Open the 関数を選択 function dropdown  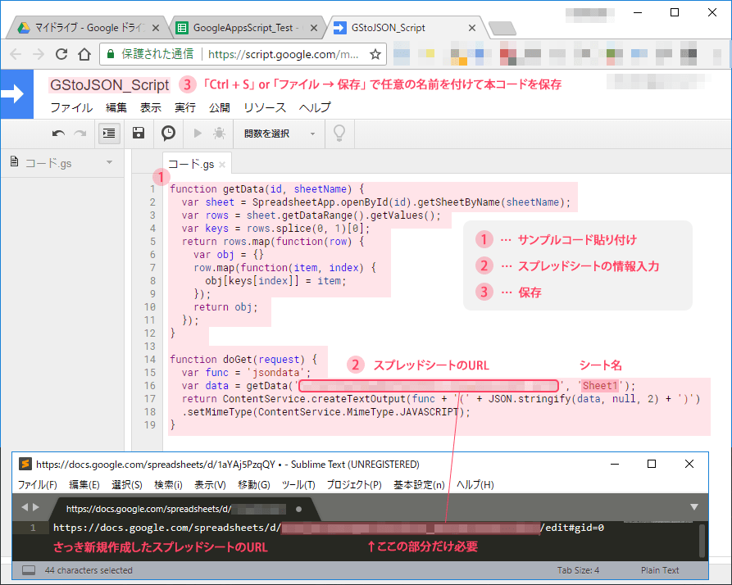[x=279, y=134]
